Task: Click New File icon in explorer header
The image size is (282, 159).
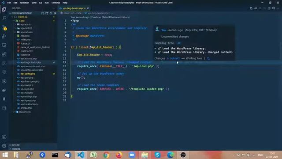Action: pyautogui.click(x=43, y=13)
